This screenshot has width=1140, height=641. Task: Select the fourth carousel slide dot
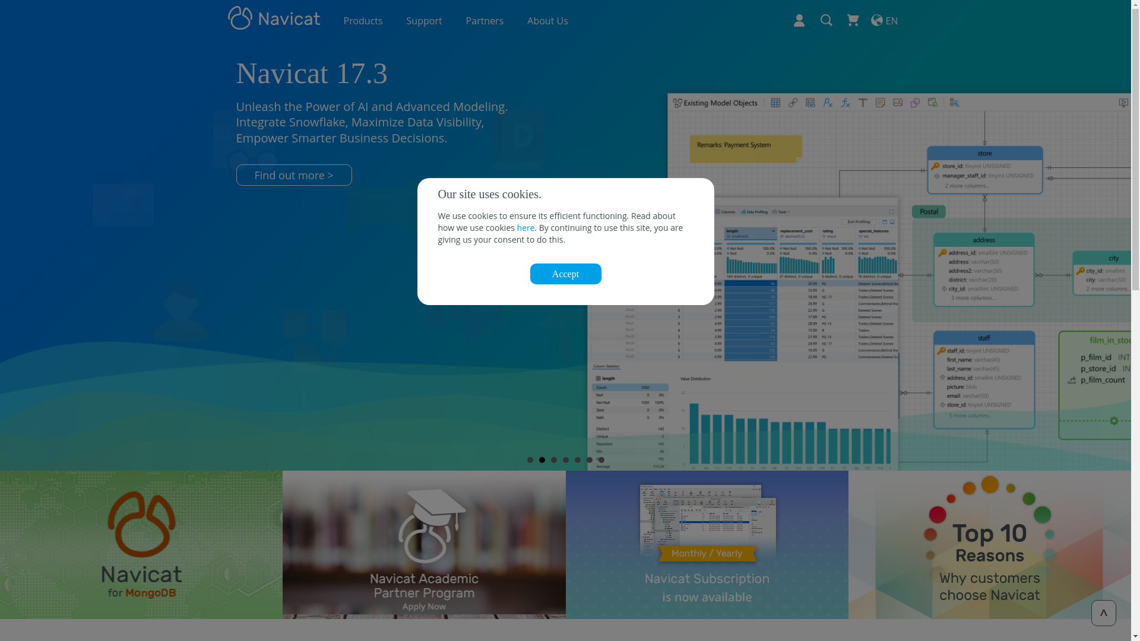pyautogui.click(x=566, y=460)
